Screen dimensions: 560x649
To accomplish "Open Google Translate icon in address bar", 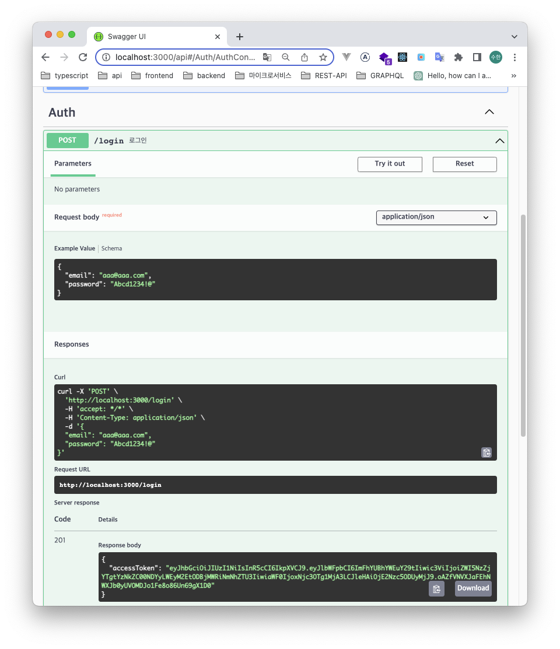I will coord(267,57).
